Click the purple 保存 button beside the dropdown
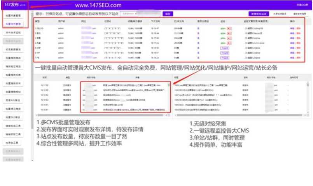The width and height of the screenshot is (313, 186). click(x=168, y=14)
